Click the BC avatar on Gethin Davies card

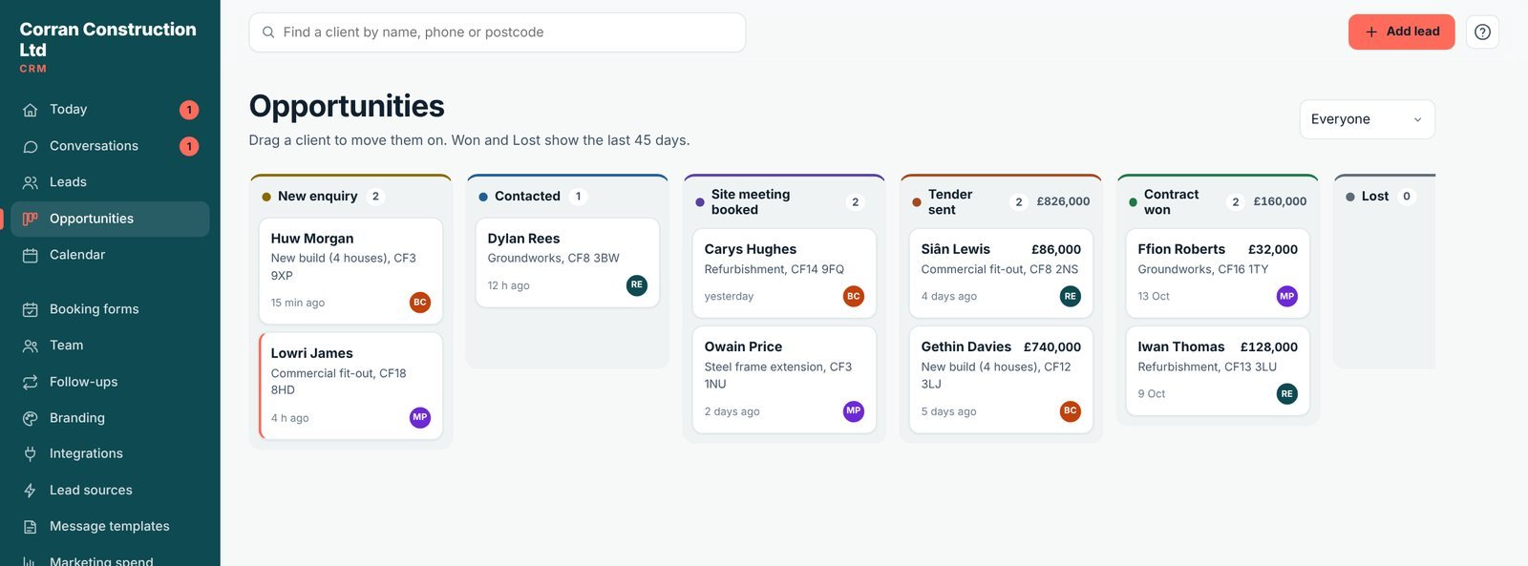pyautogui.click(x=1071, y=410)
